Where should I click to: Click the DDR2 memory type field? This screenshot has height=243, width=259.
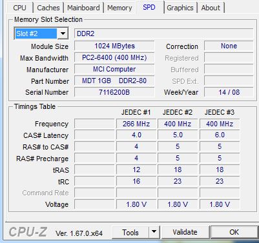pos(163,34)
